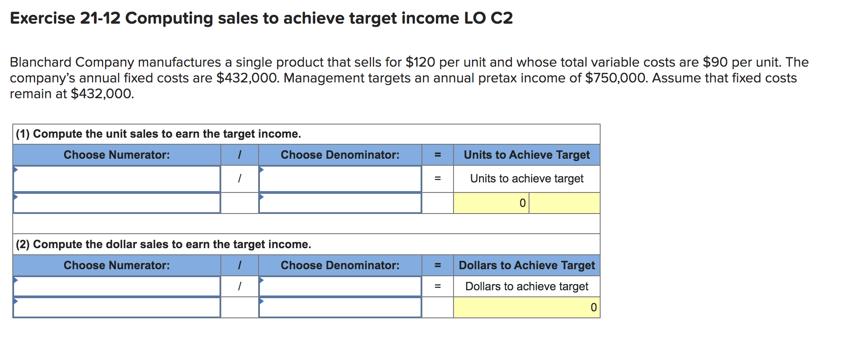Open the first numerator dropdown in section 1
Image resolution: width=857 pixels, height=342 pixels.
coord(116,179)
